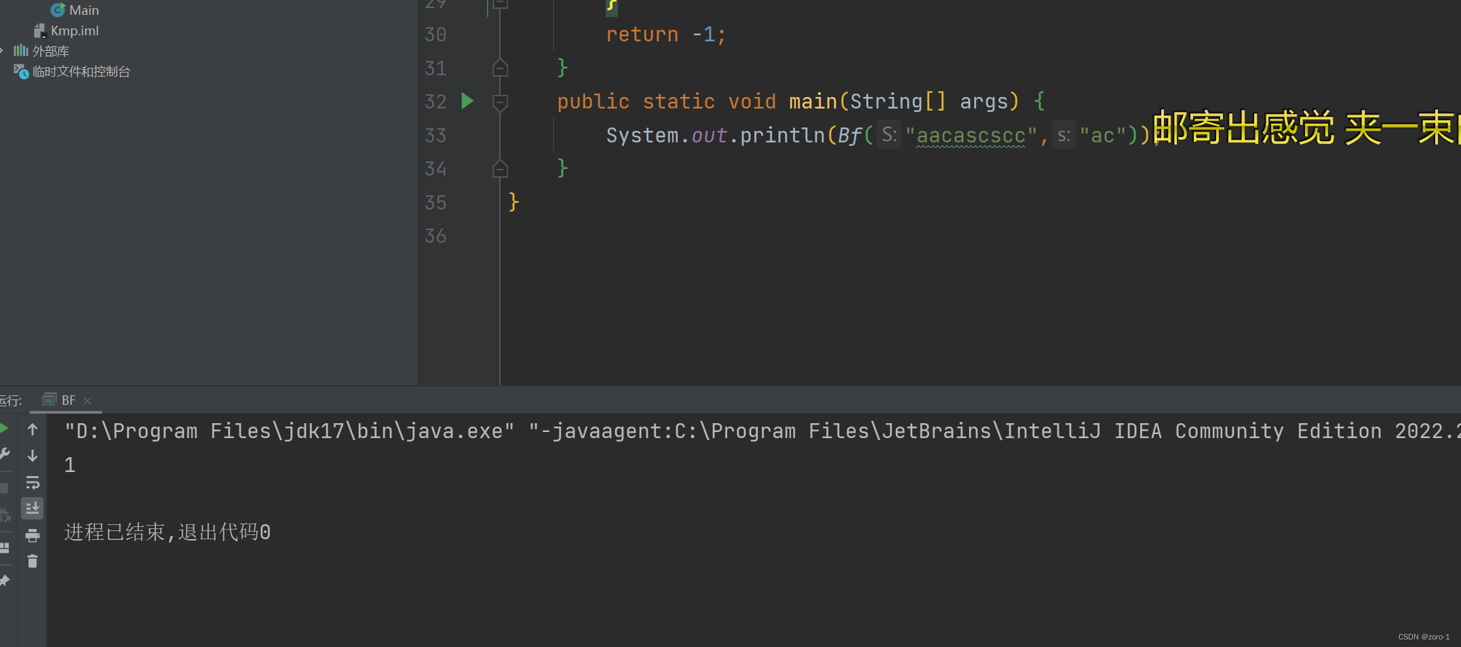Click line number 36 in gutter
This screenshot has width=1461, height=647.
(435, 236)
